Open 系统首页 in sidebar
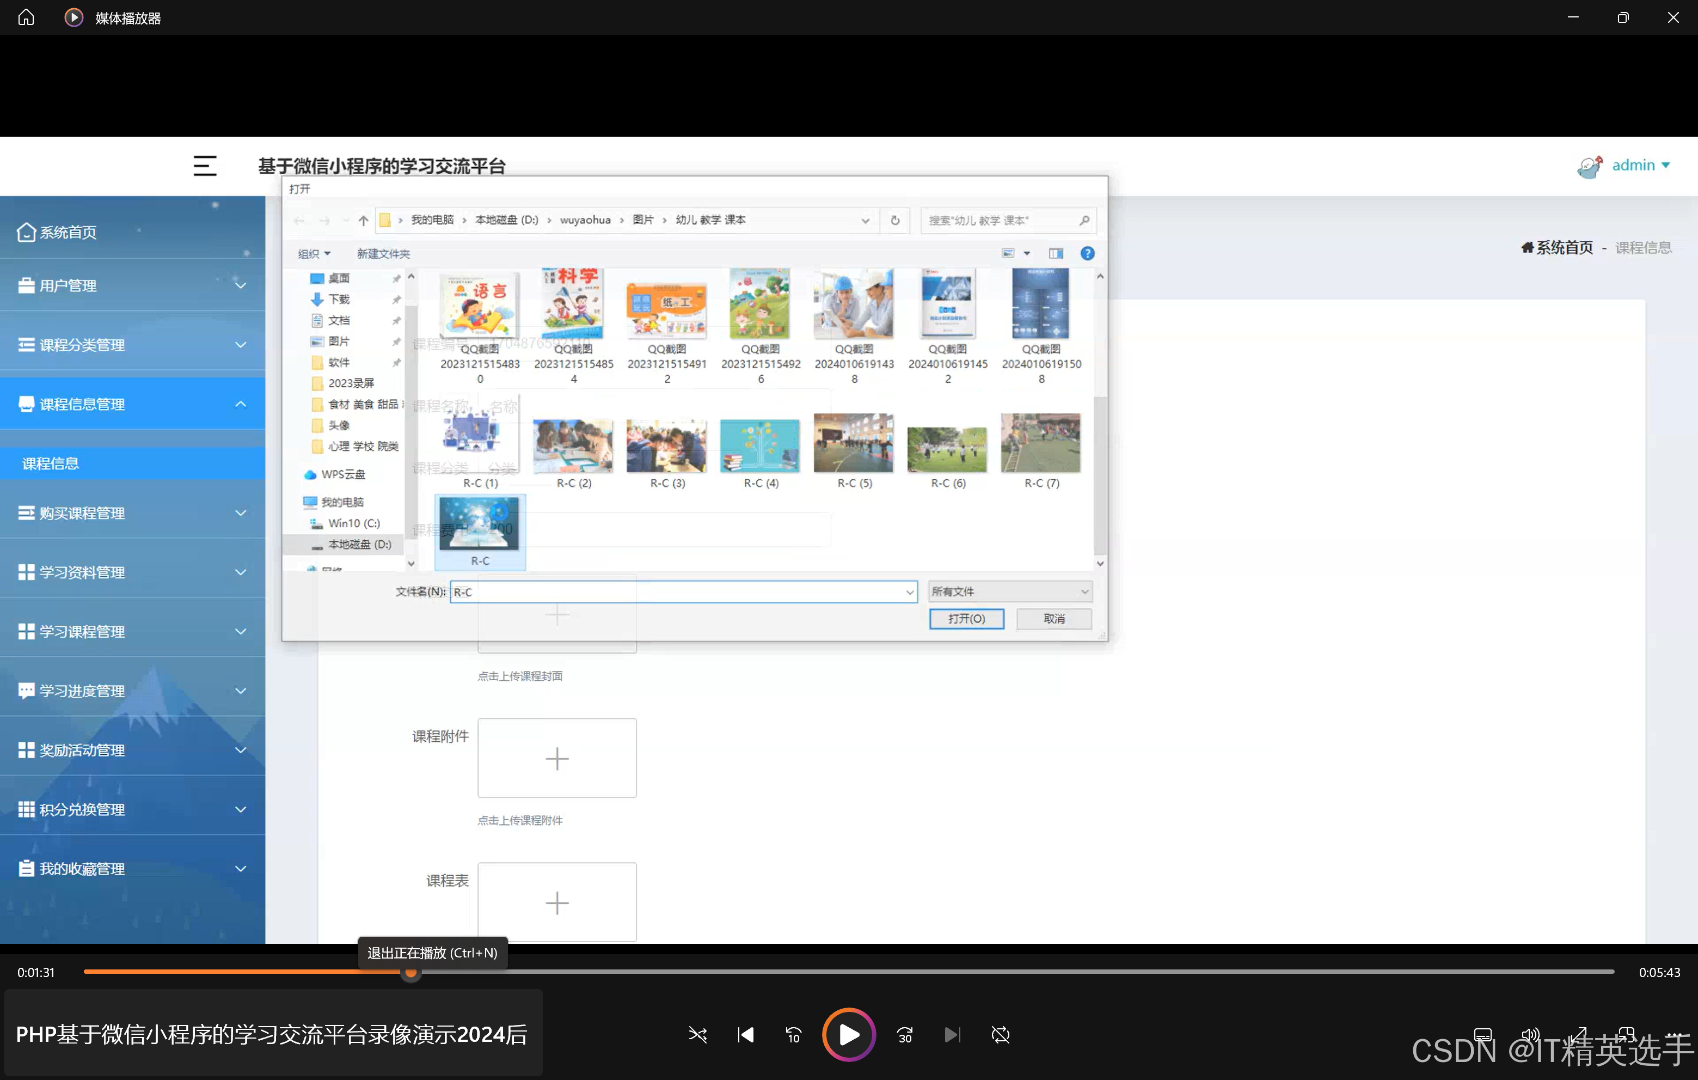Viewport: 1698px width, 1080px height. (x=68, y=232)
